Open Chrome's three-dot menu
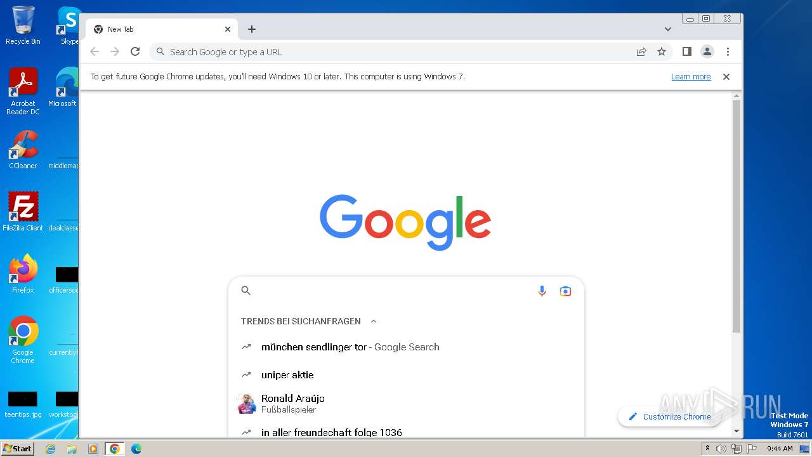The height and width of the screenshot is (457, 812). click(x=728, y=52)
